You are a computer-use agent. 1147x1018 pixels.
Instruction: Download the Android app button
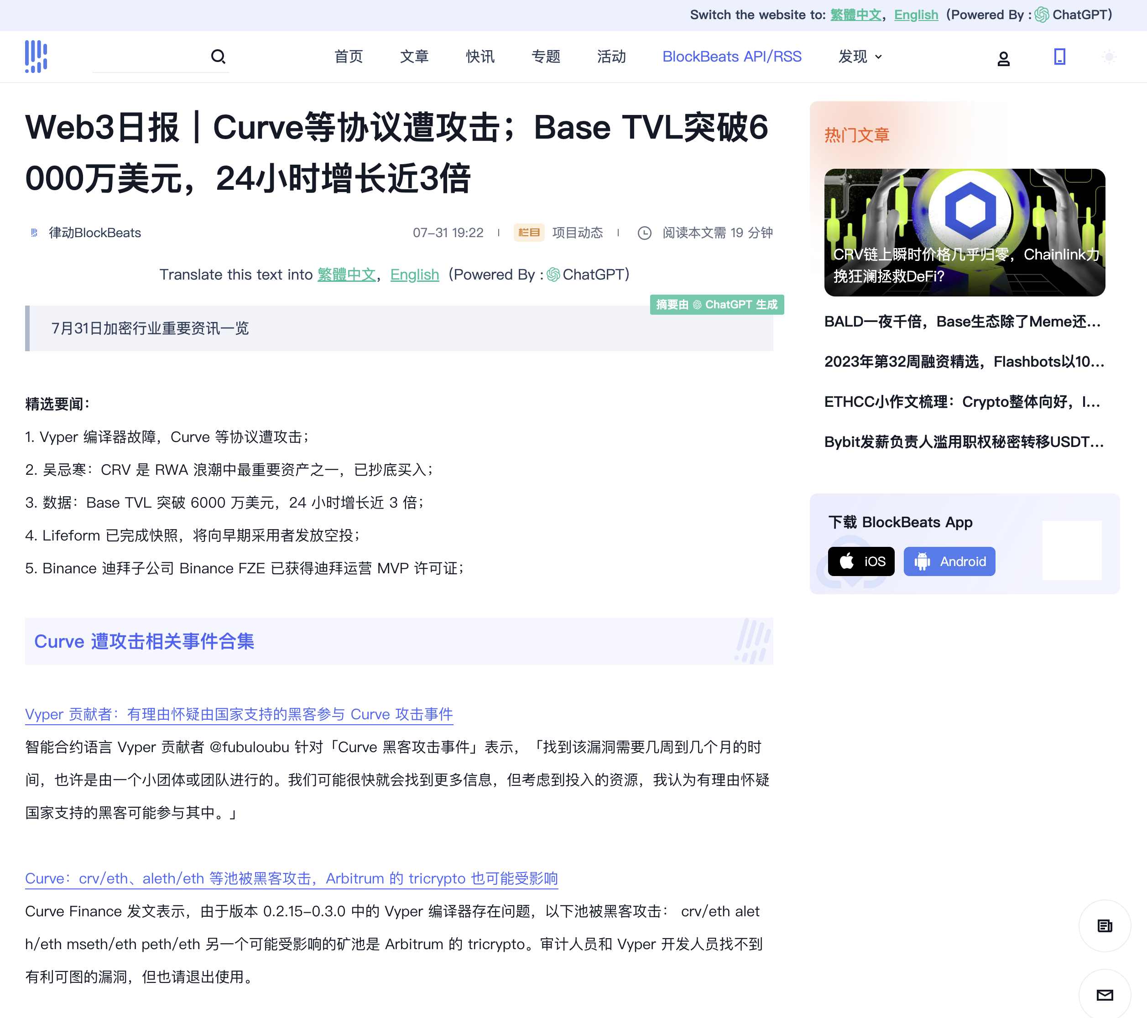tap(949, 561)
